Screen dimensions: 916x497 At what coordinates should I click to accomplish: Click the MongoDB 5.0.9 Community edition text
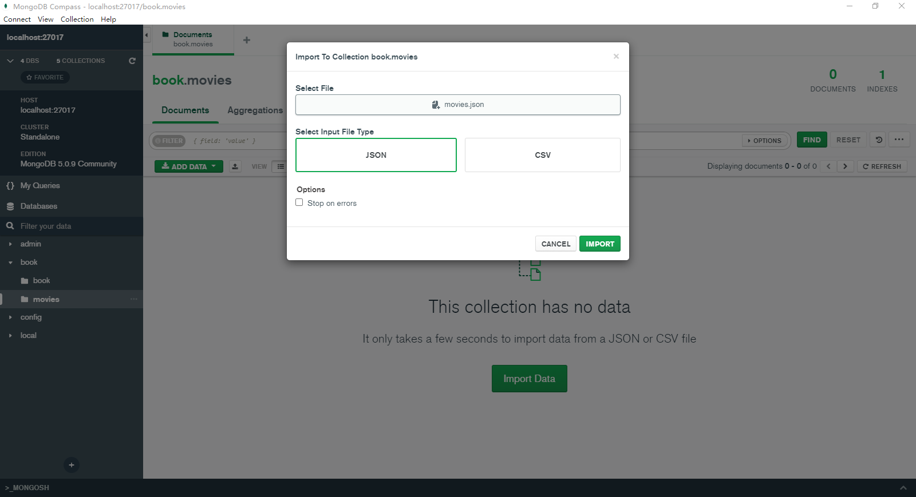tap(68, 164)
